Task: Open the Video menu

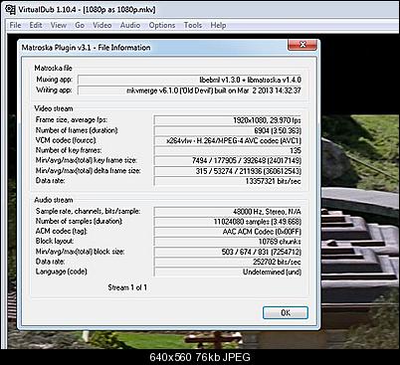Action: pos(102,25)
